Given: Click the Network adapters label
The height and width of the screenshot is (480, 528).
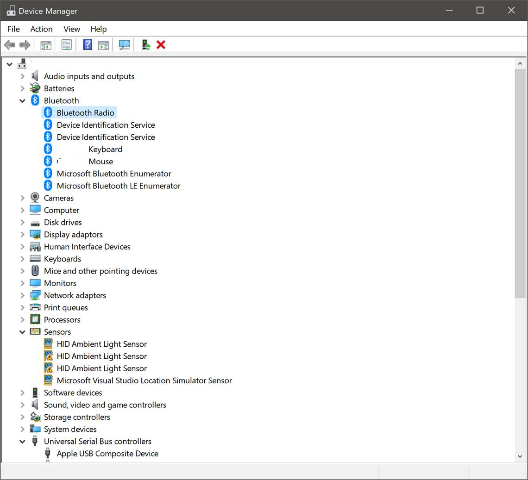Looking at the screenshot, I should pos(75,295).
